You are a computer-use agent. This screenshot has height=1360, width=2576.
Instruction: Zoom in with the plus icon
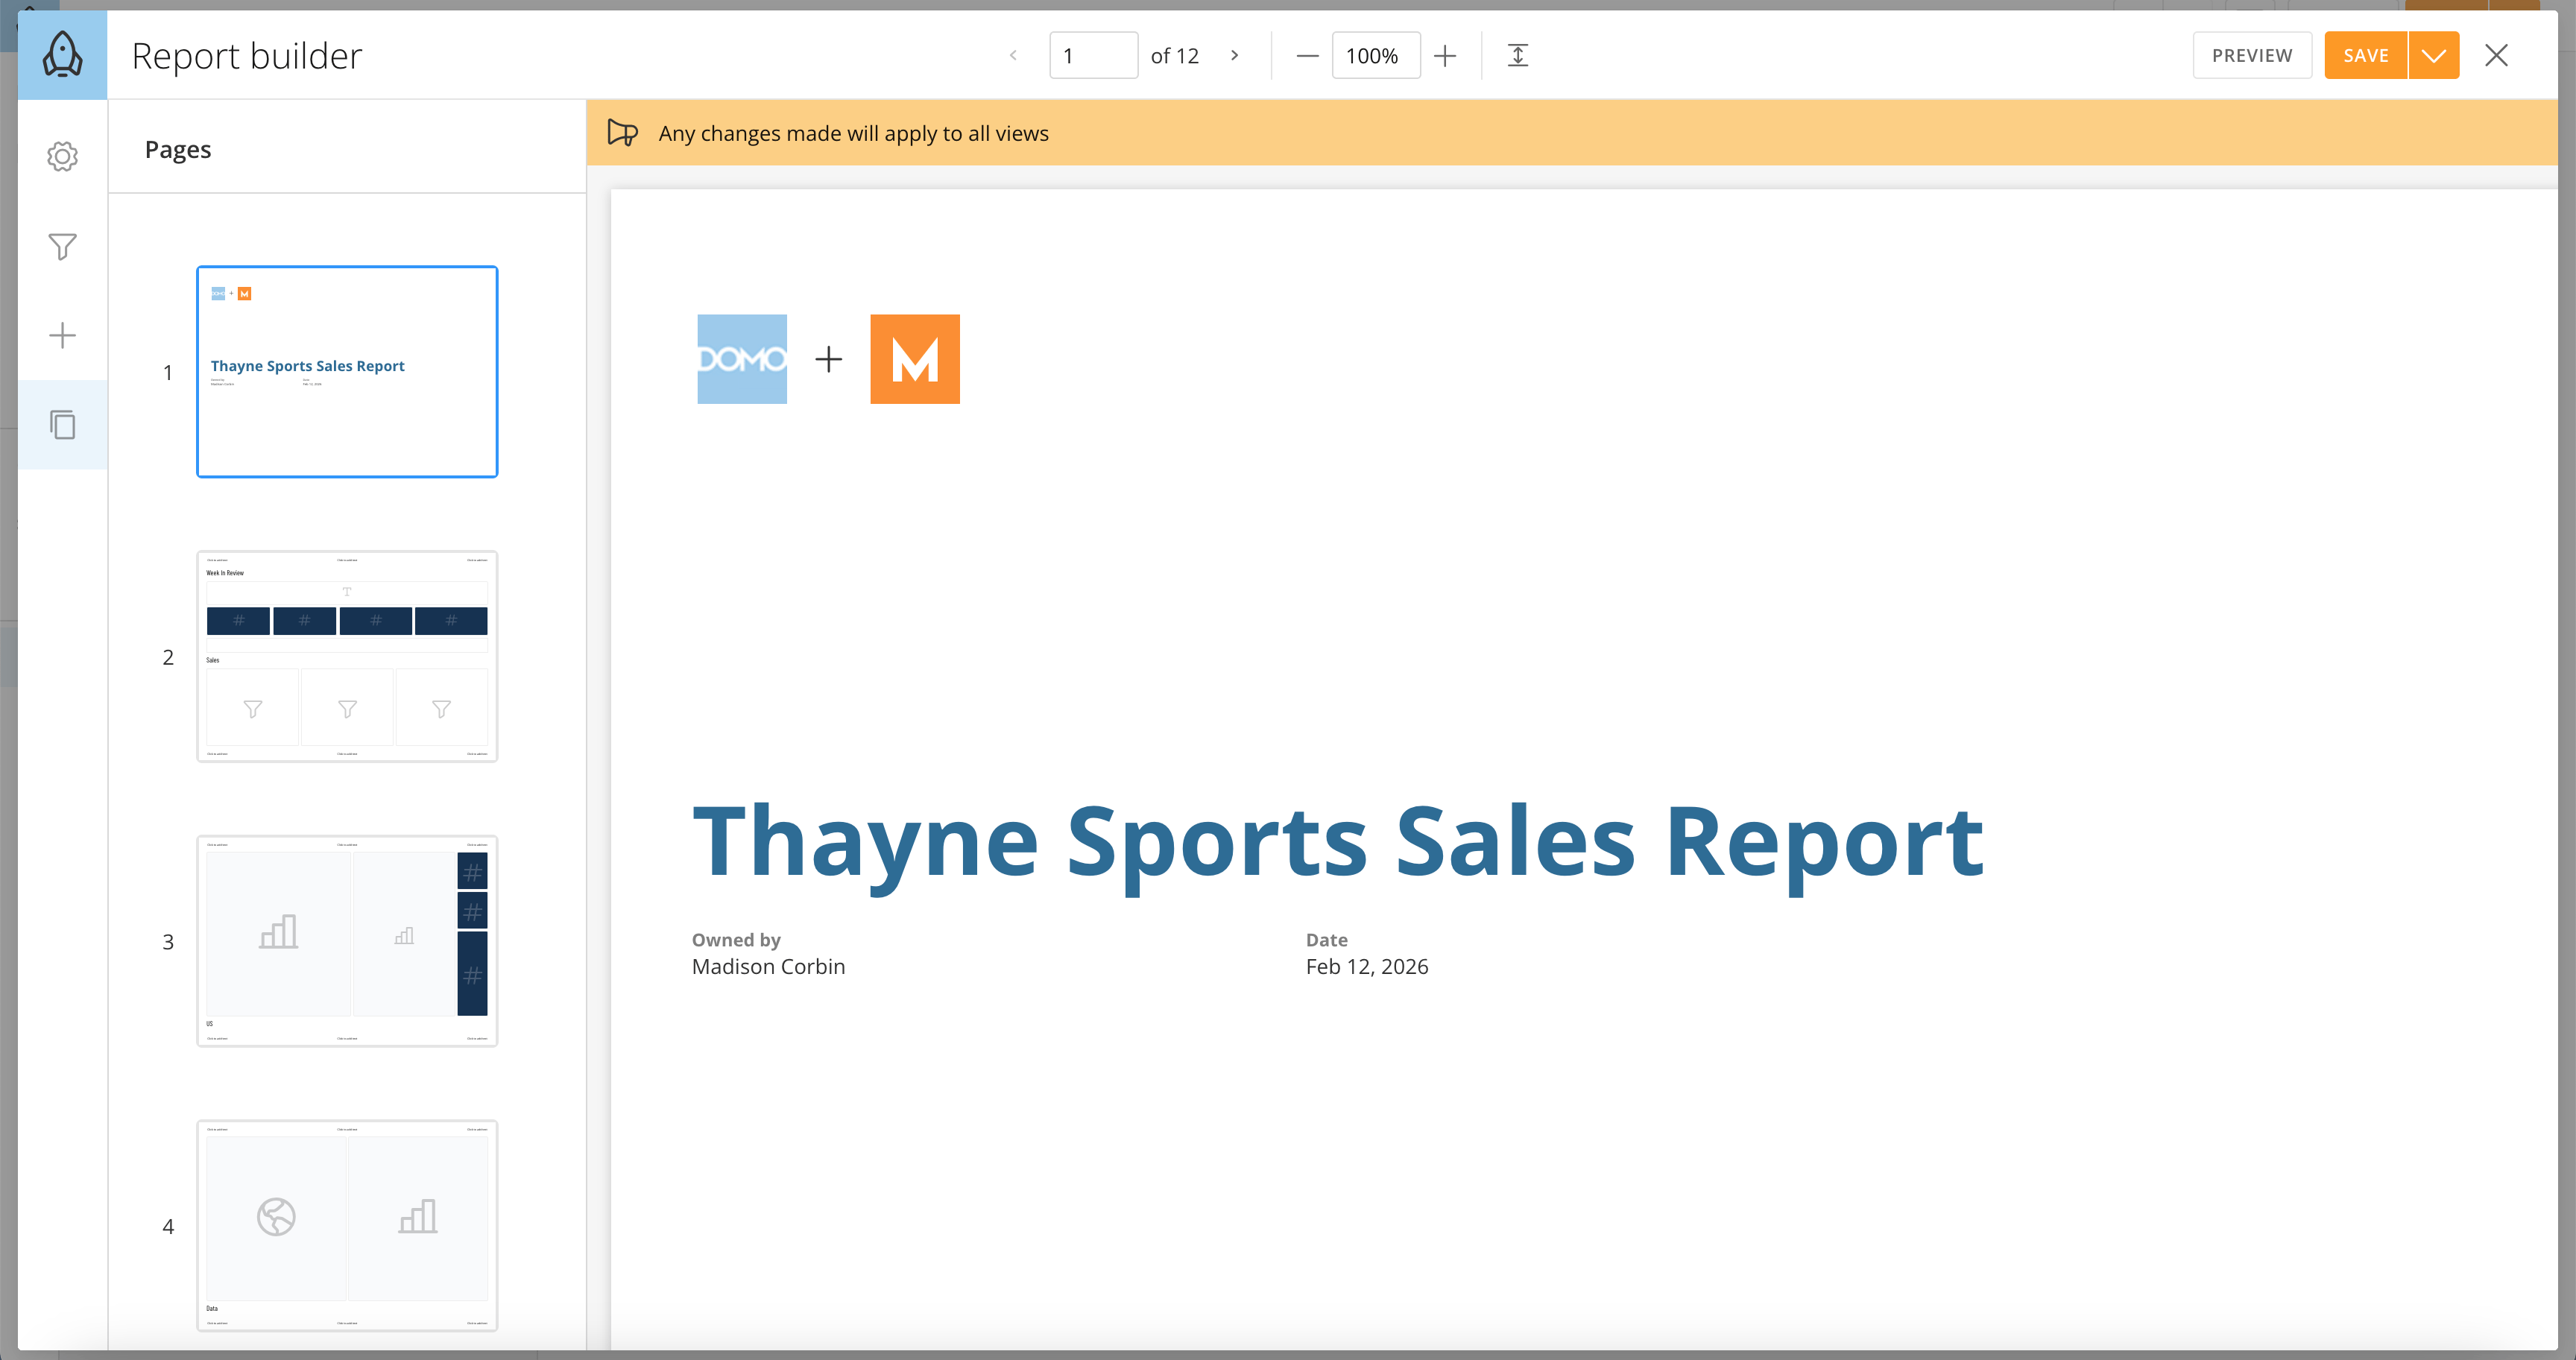pyautogui.click(x=1445, y=56)
